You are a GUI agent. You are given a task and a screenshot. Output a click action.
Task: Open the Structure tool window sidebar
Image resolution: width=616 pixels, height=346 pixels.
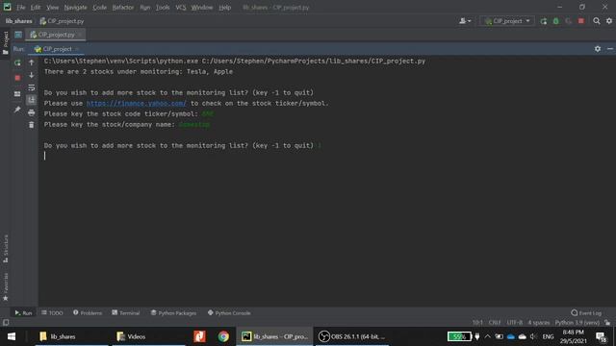(5, 249)
